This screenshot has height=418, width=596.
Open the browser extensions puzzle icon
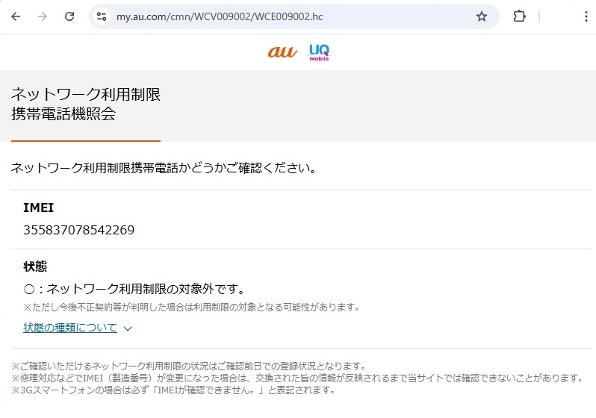coord(519,16)
